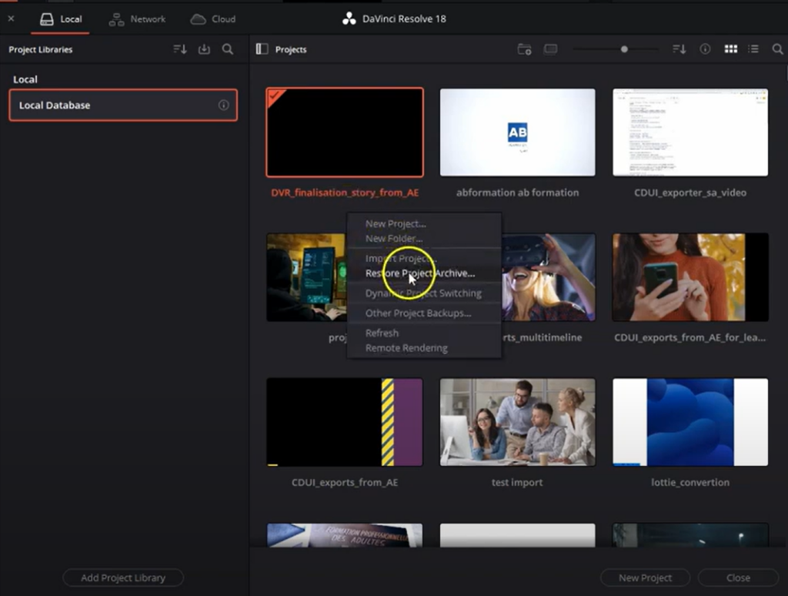Toggle the project libraries sidebar panel
This screenshot has width=788, height=596.
coord(262,49)
